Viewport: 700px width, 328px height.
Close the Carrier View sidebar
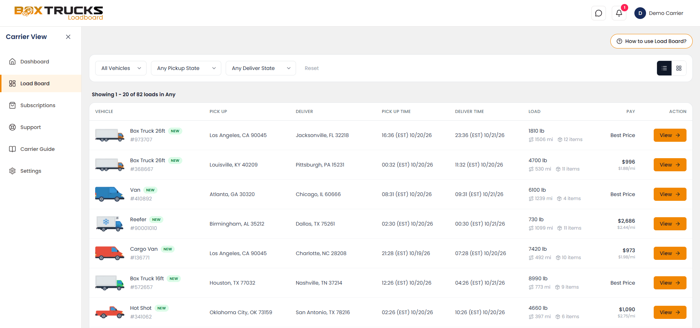pos(68,37)
